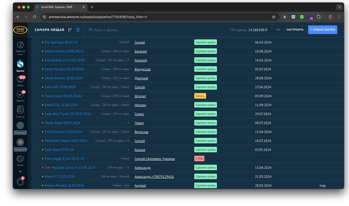Open the browser Extensions puzzle menu
The image size is (349, 206).
319,17
